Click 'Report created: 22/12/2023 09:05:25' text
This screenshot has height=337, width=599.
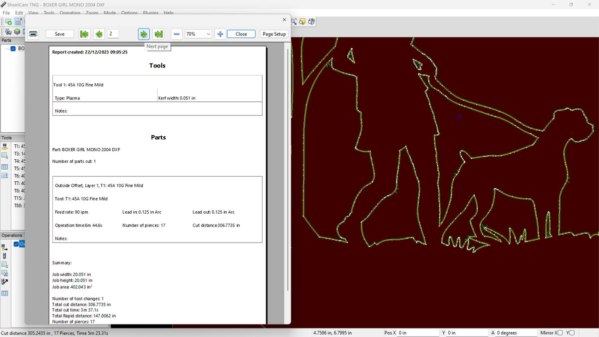(90, 52)
